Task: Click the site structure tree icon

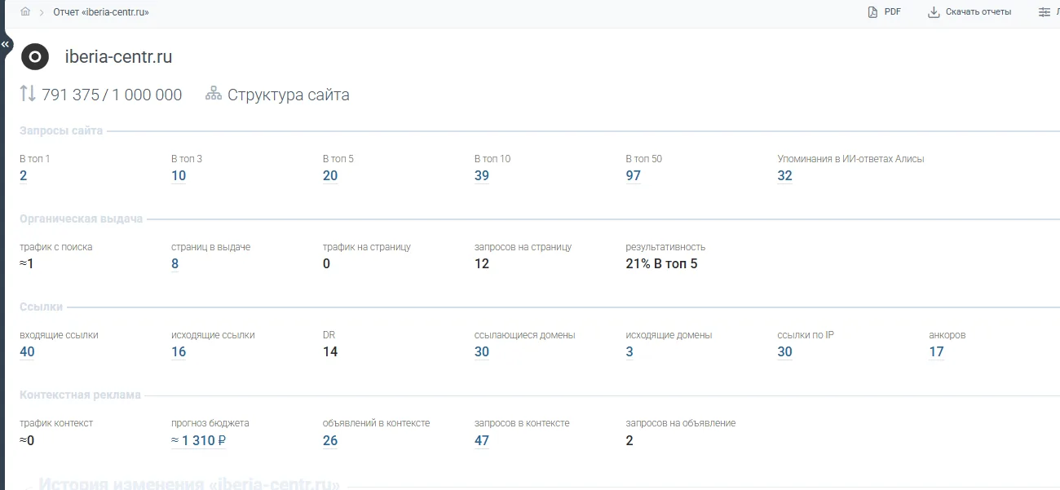Action: click(214, 94)
